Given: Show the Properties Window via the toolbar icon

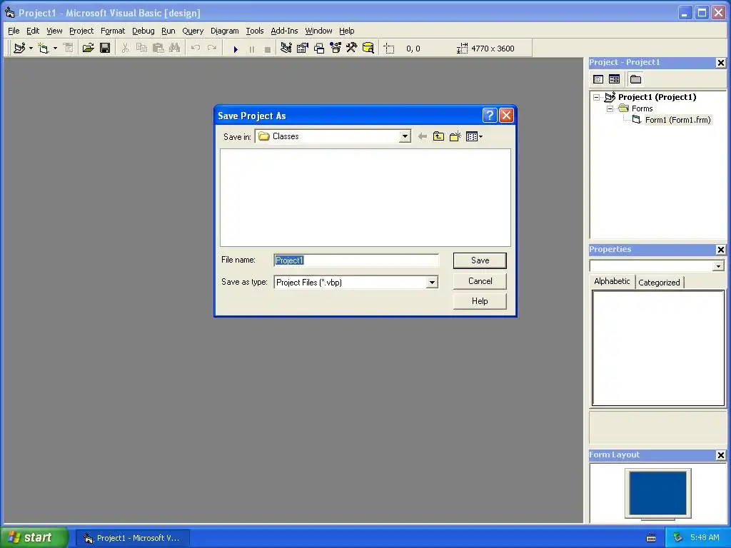Looking at the screenshot, I should [303, 48].
